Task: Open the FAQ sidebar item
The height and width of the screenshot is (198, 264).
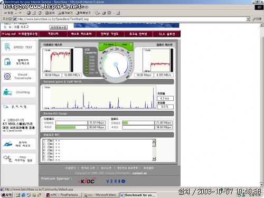Action: click(18, 158)
